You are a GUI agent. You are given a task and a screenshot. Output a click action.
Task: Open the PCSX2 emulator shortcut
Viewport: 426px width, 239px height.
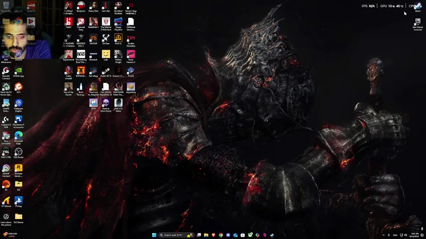click(x=131, y=72)
